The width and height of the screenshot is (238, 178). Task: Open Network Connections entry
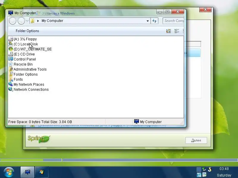(29, 90)
